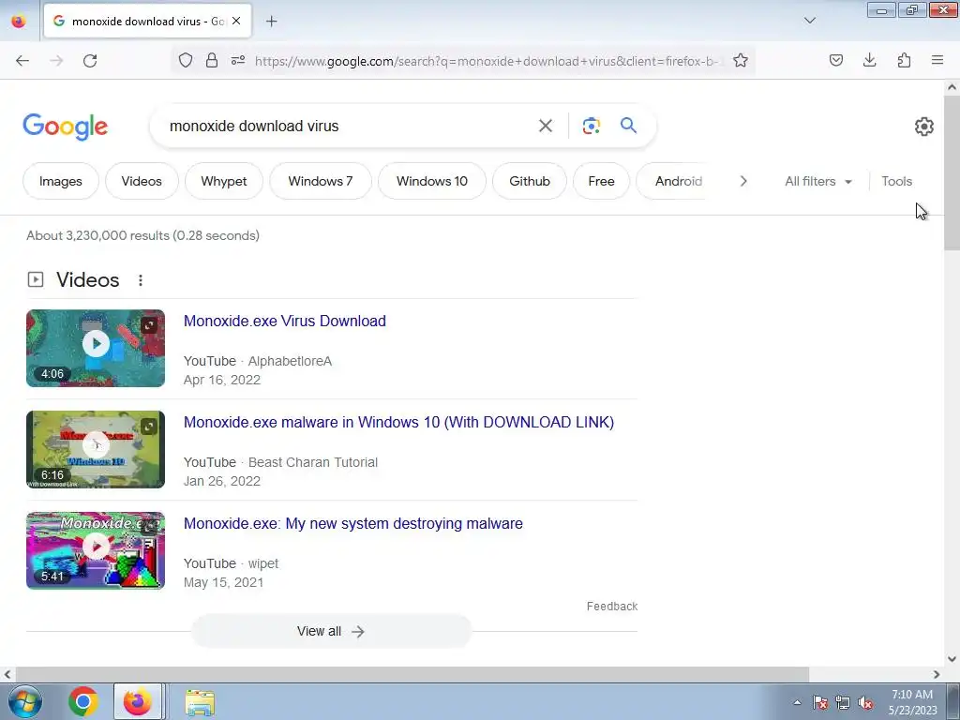
Task: Click the padlock site security icon
Action: [212, 60]
